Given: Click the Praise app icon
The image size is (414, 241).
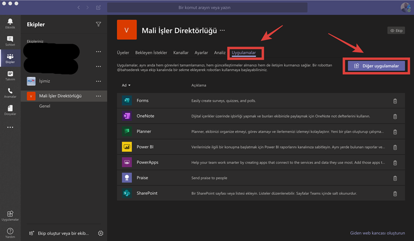Looking at the screenshot, I should click(x=127, y=178).
